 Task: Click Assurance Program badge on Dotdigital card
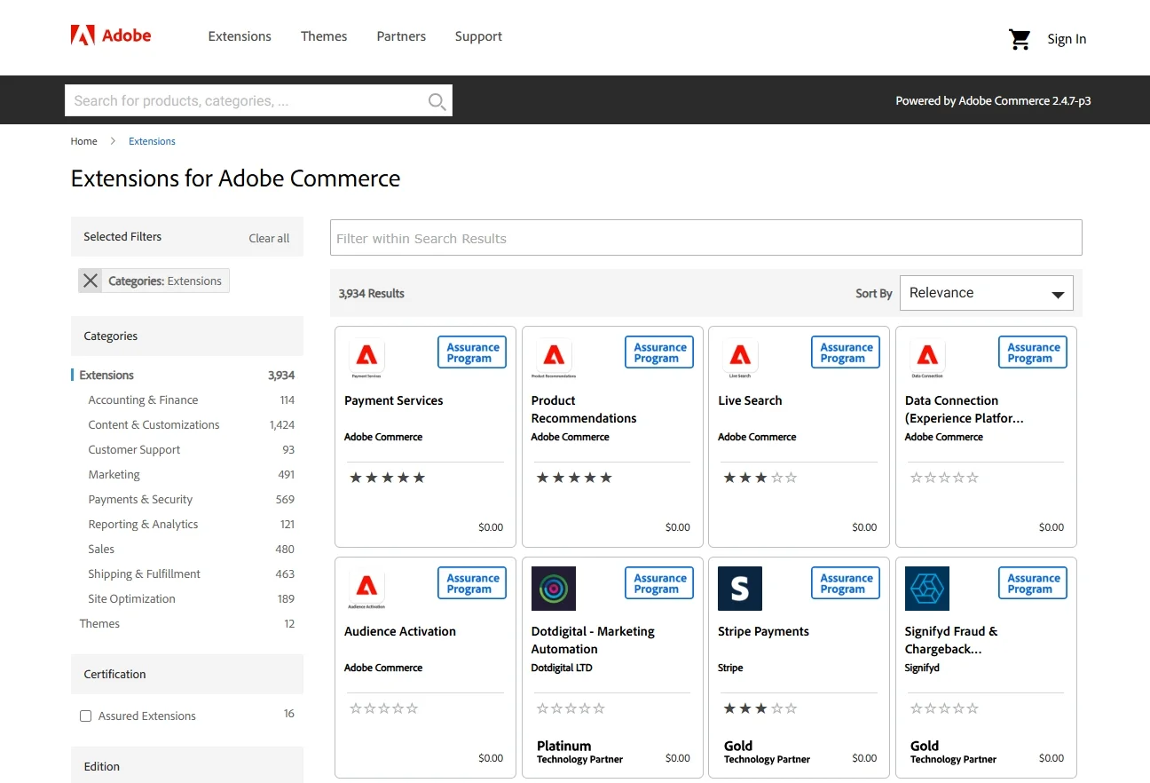[659, 583]
